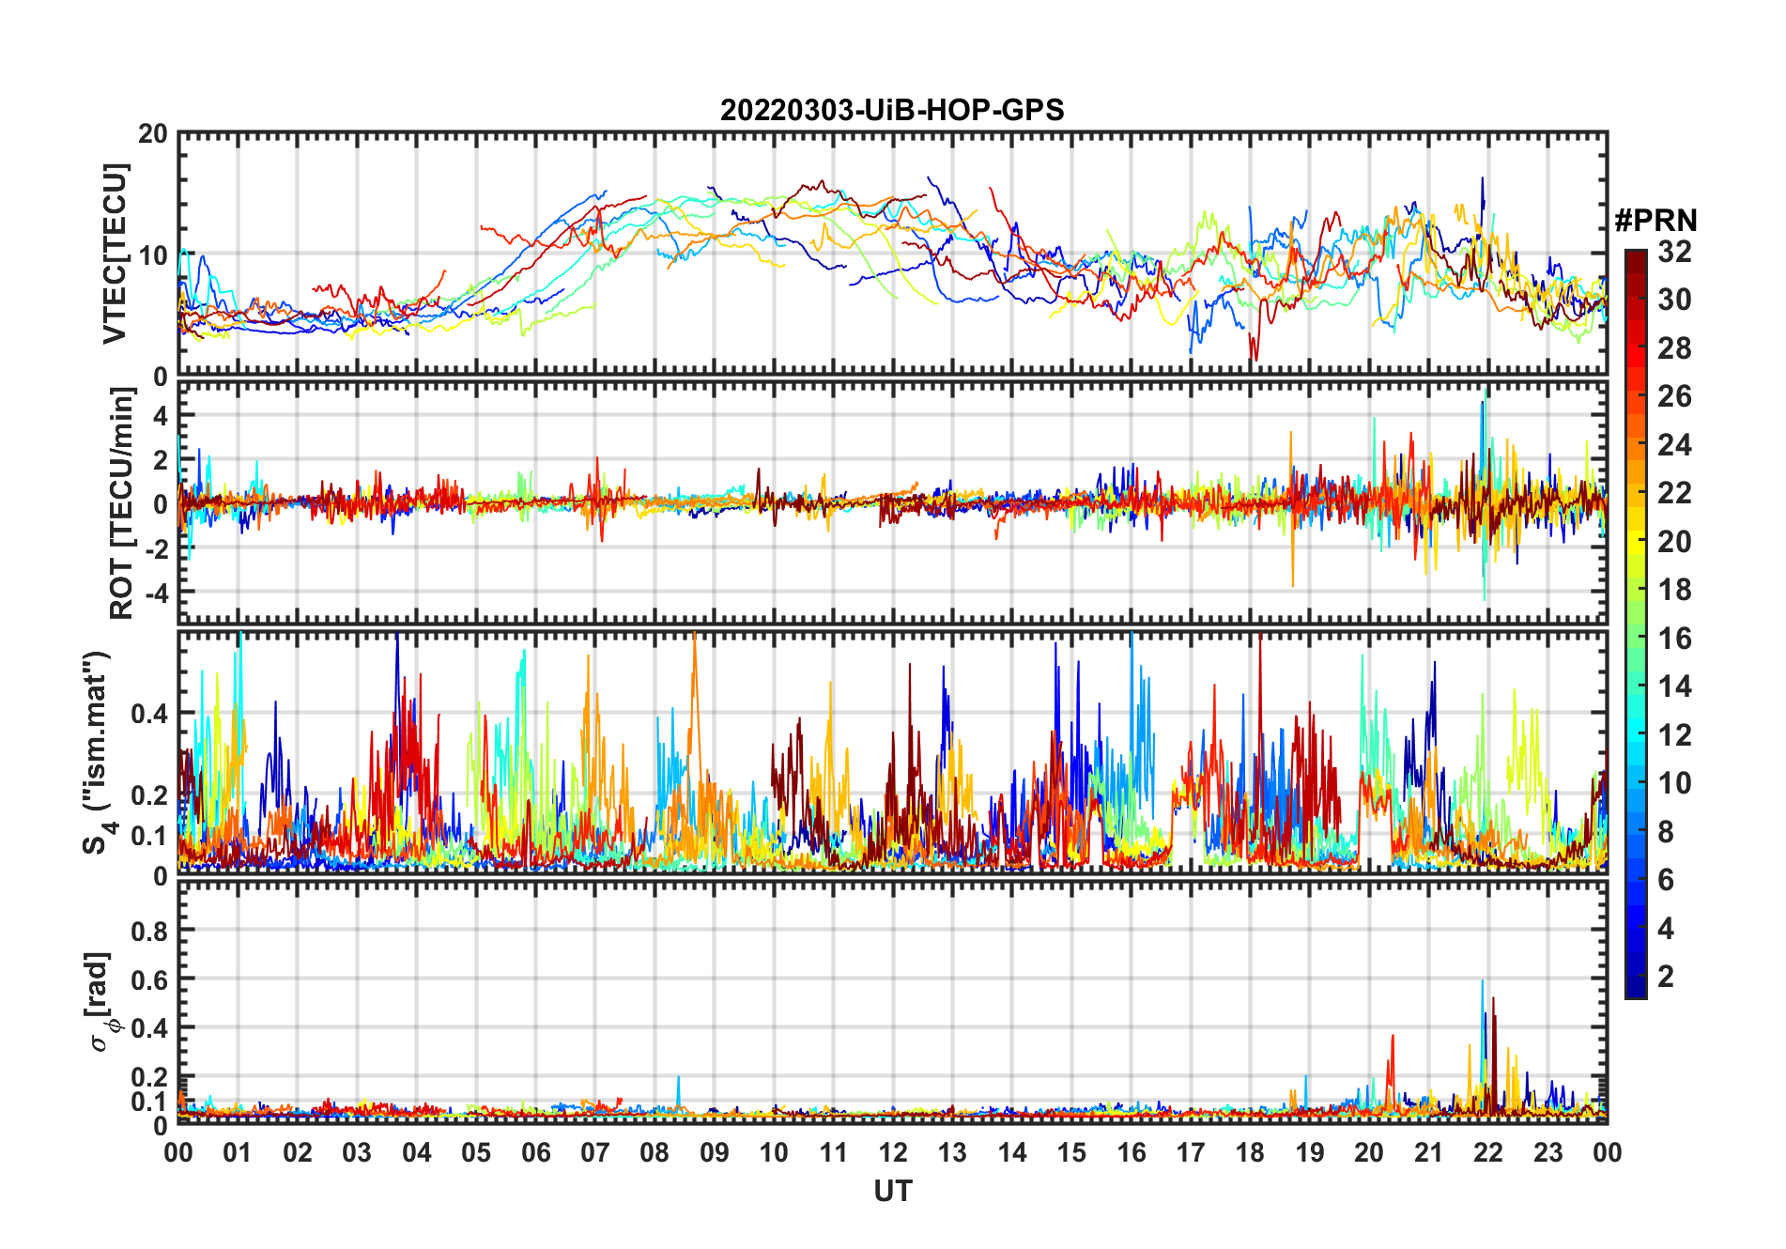The height and width of the screenshot is (1249, 1786).
Task: Click the VTEC[TECU] y-axis label
Action: (115, 254)
